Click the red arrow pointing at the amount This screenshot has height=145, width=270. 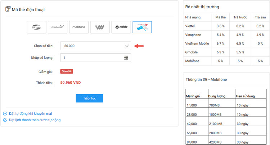click(139, 46)
